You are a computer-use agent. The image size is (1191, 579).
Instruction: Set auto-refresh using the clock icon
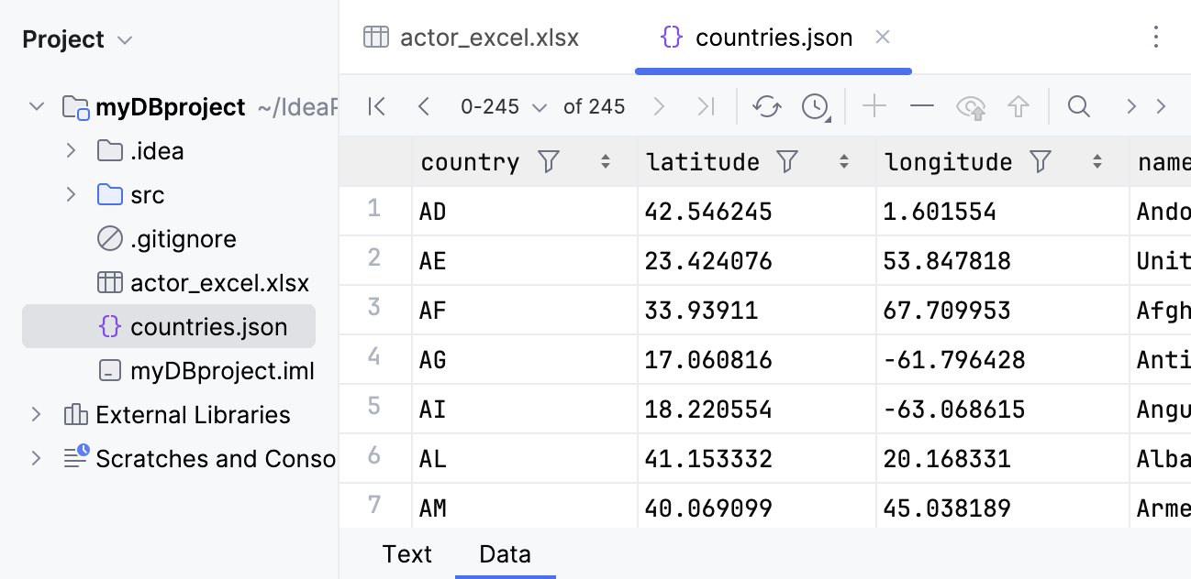click(x=814, y=106)
